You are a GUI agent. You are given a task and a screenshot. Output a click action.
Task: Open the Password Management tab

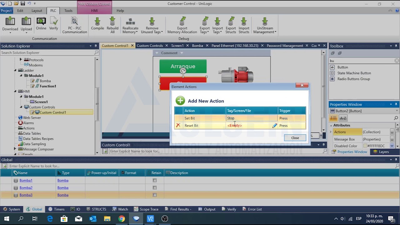[285, 46]
